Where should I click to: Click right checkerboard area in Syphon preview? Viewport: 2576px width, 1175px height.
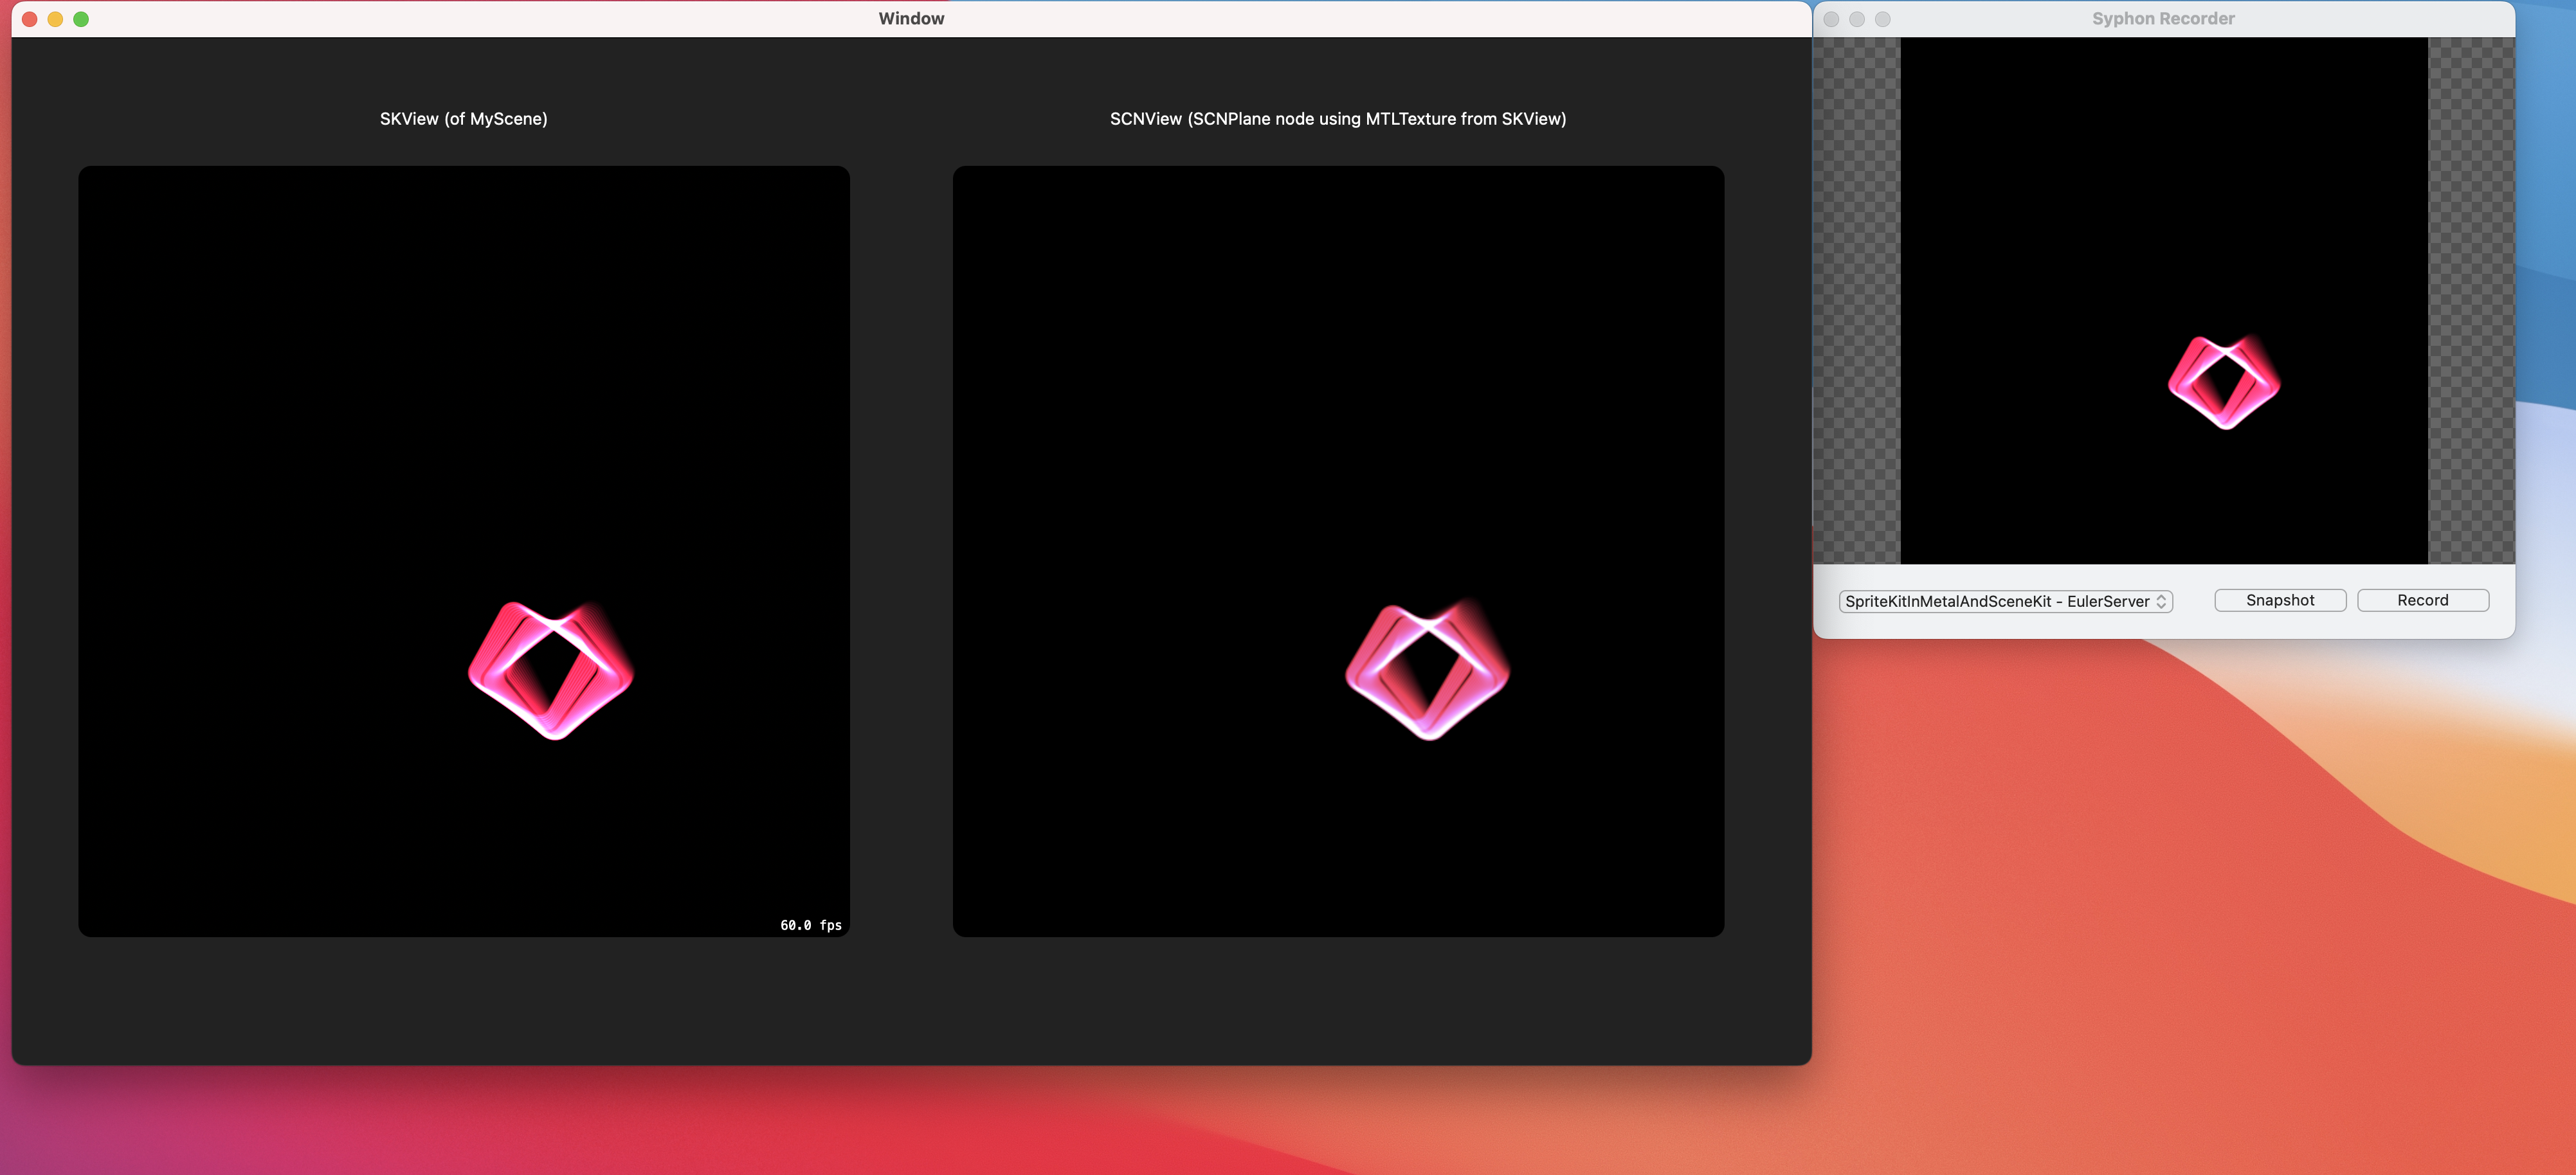(x=2471, y=300)
